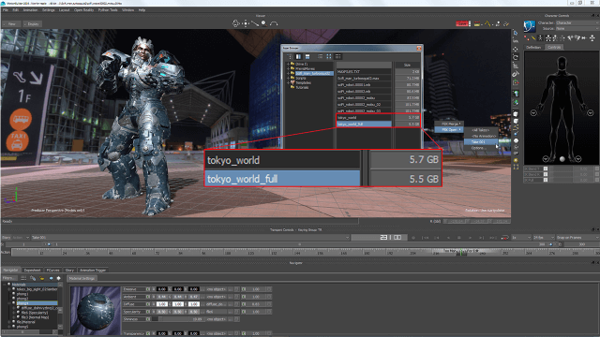Open the Animation menu
Screen dimensions: 600x337
tap(31, 10)
